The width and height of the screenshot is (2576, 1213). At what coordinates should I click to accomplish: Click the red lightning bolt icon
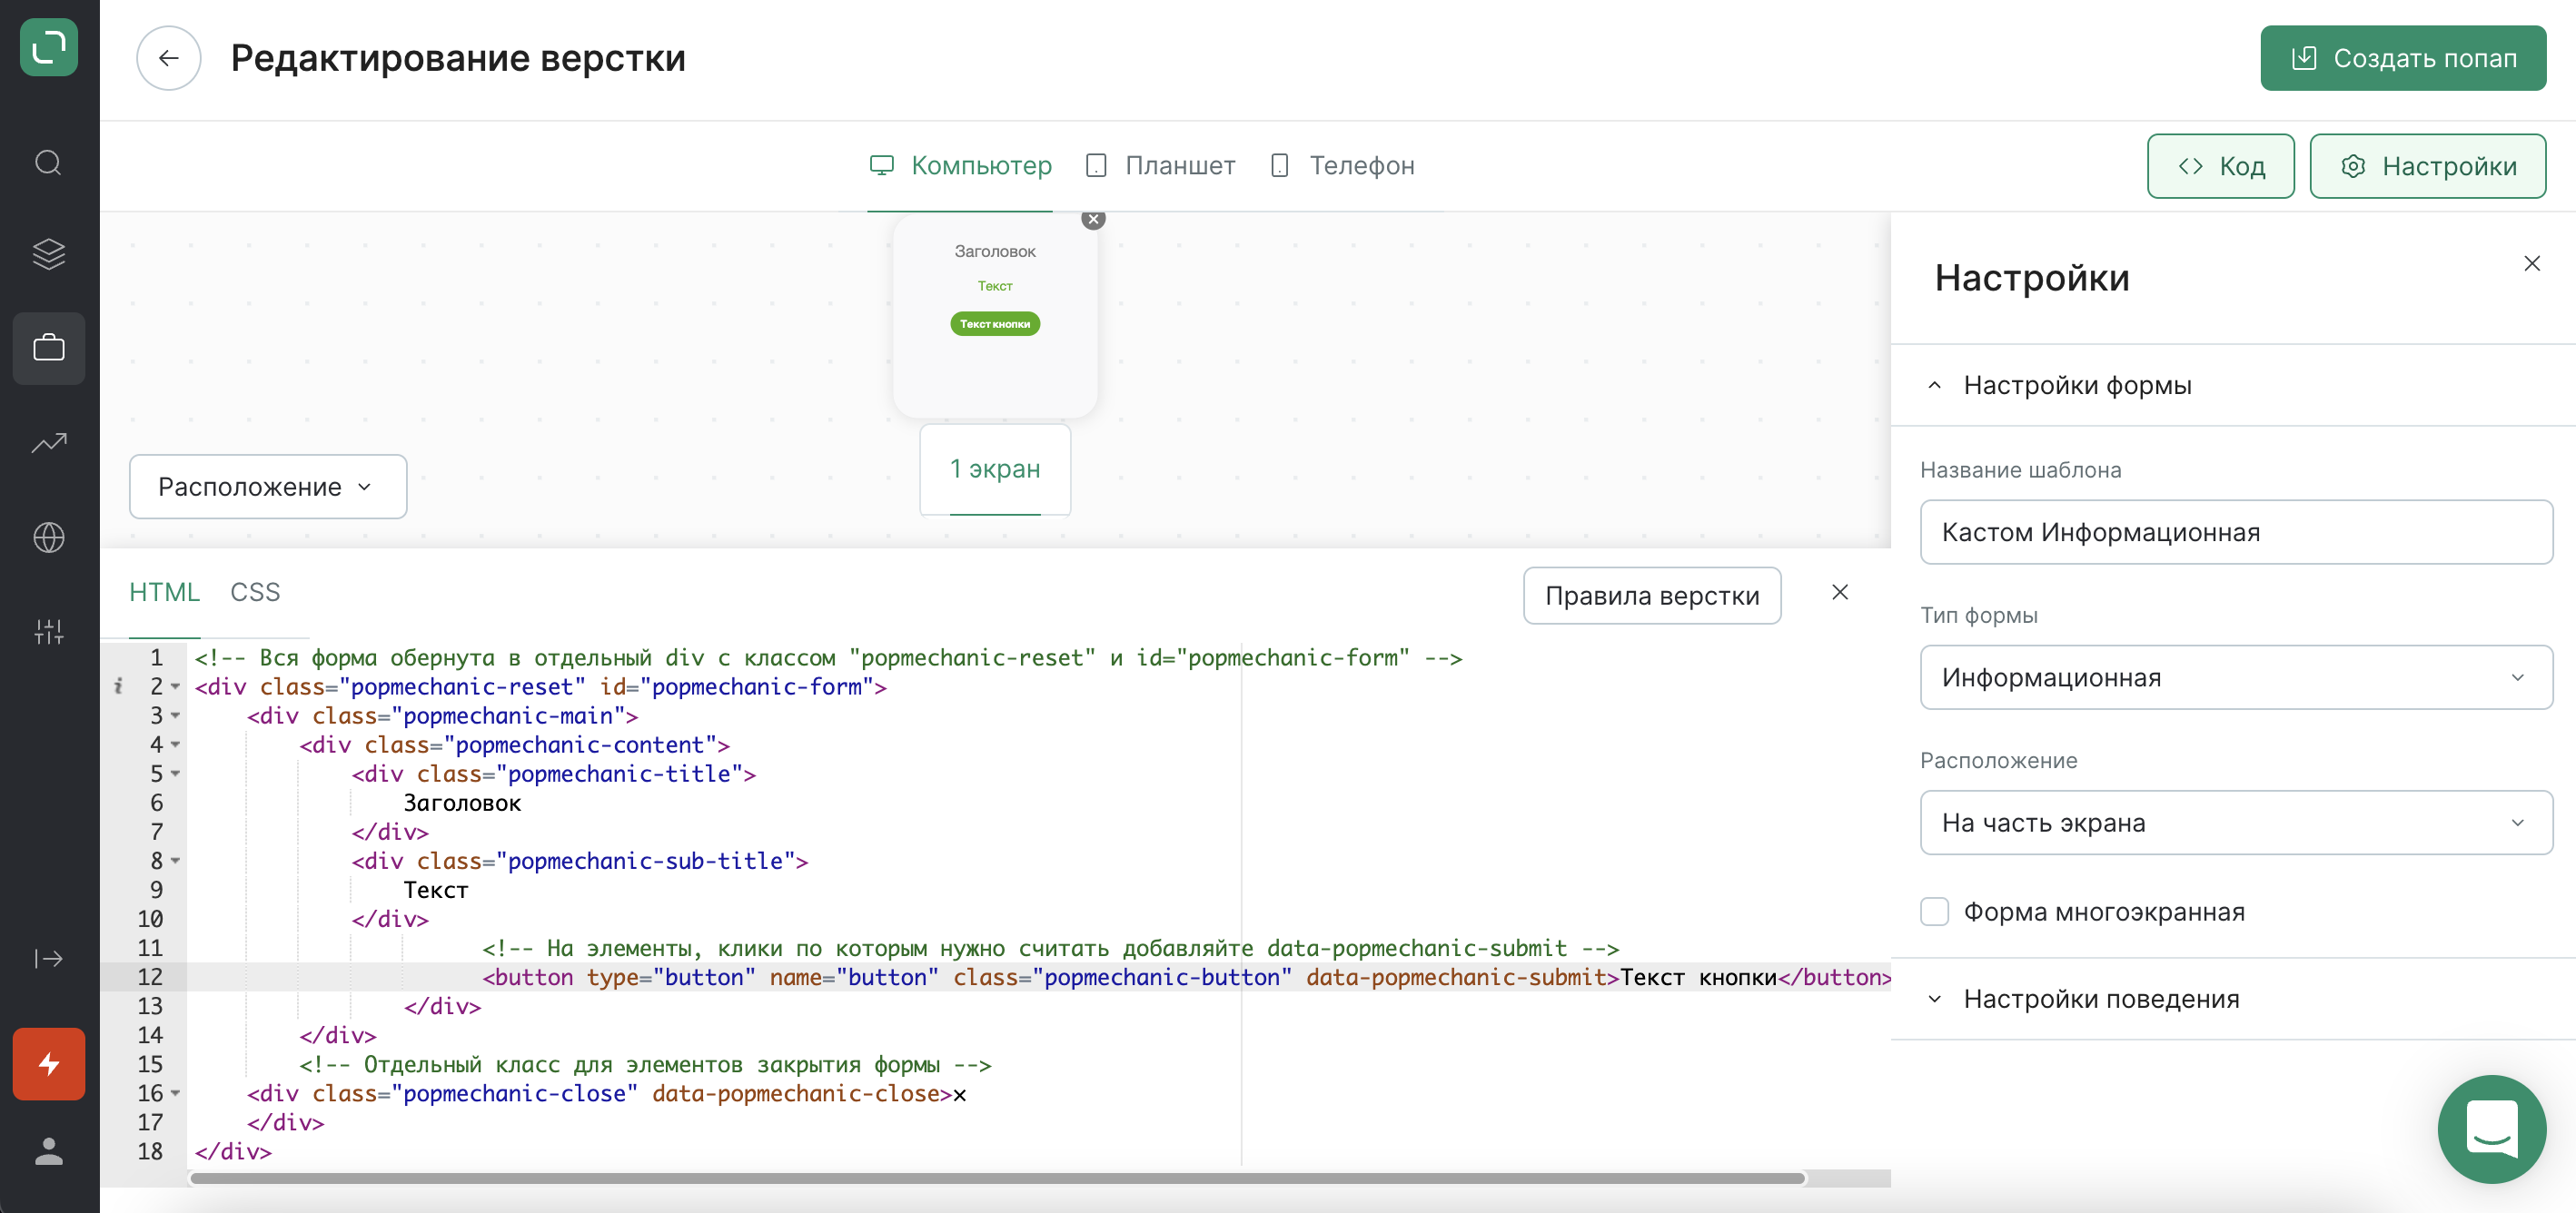pyautogui.click(x=49, y=1064)
